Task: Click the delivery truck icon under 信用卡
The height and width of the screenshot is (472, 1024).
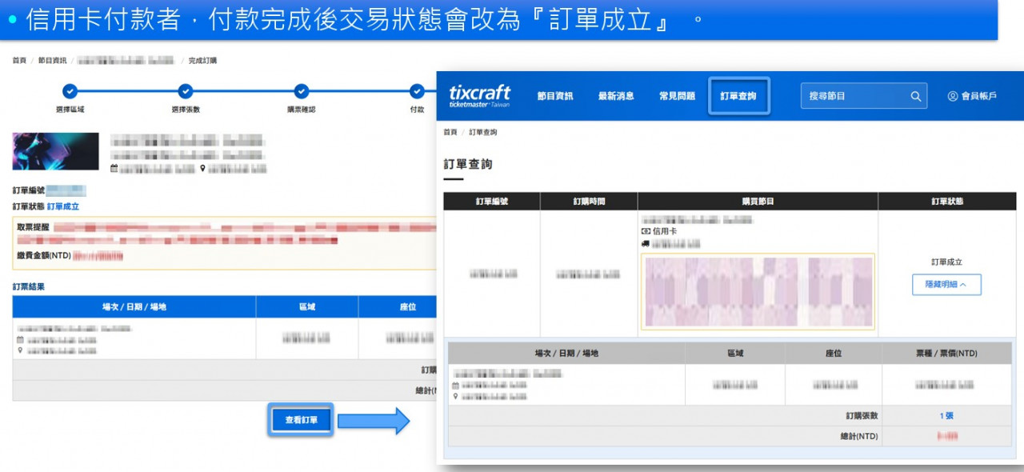Action: (646, 243)
